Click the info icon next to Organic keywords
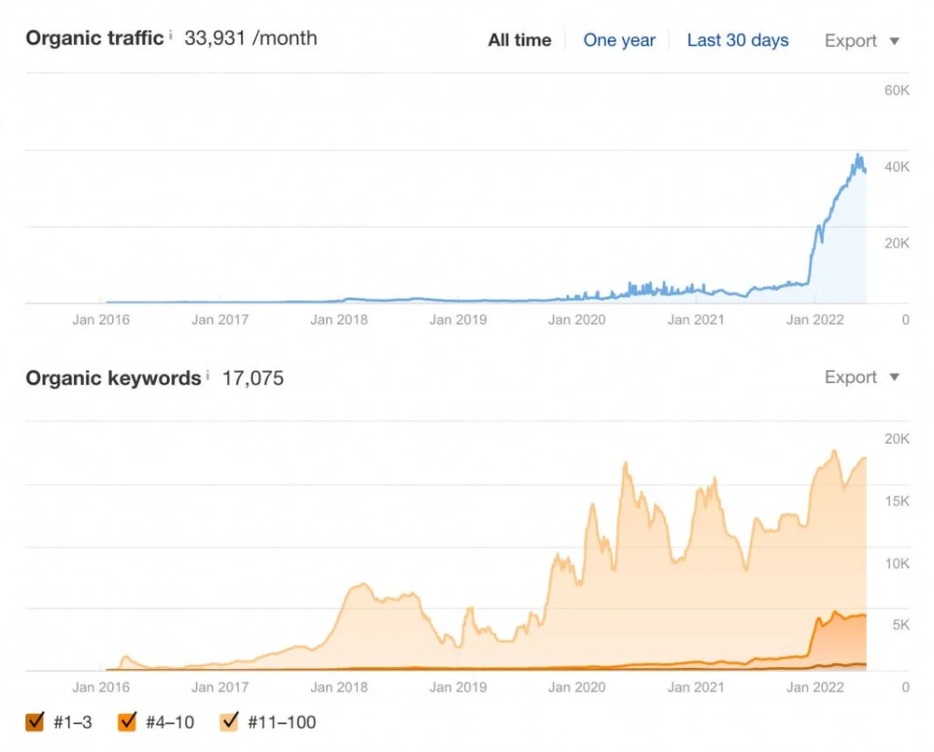Viewport: 934px width, 752px height. click(209, 373)
